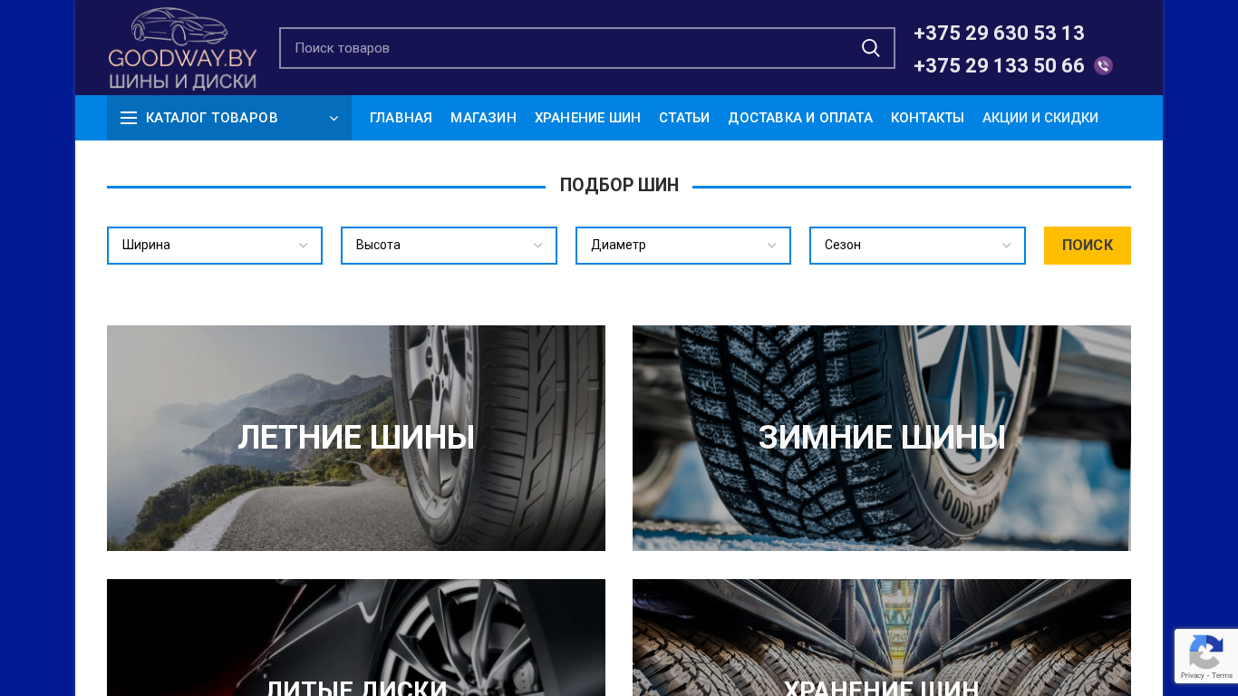Click the catalog hamburger menu icon

coord(129,118)
